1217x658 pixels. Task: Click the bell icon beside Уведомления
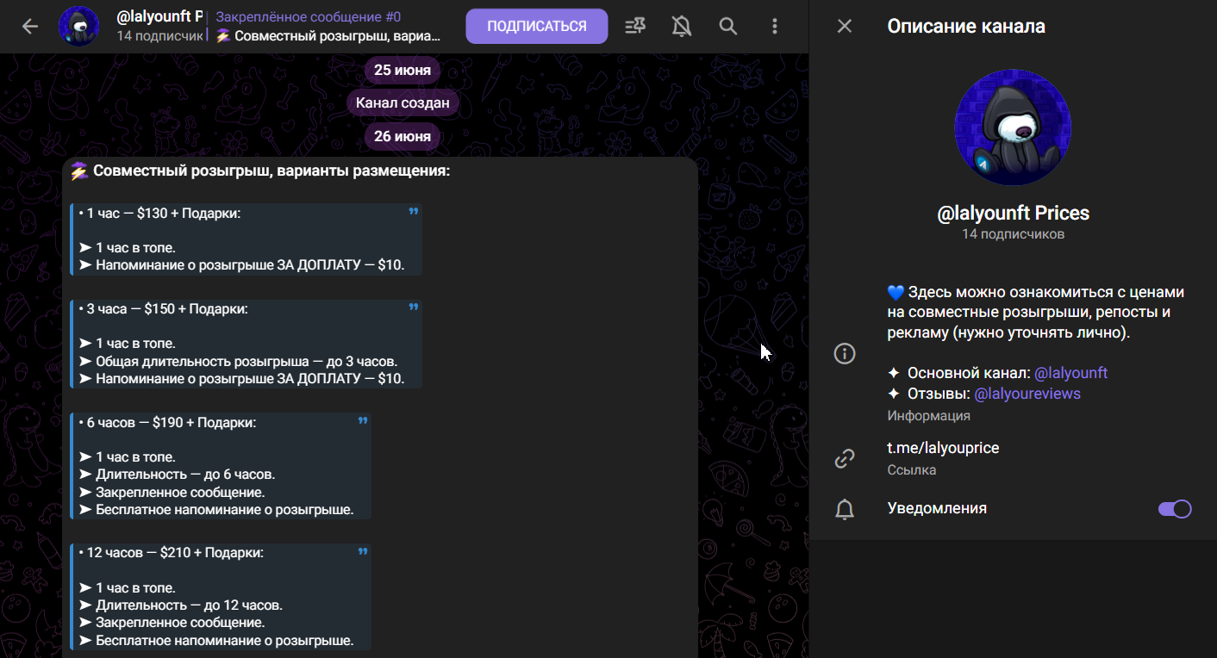click(x=845, y=509)
